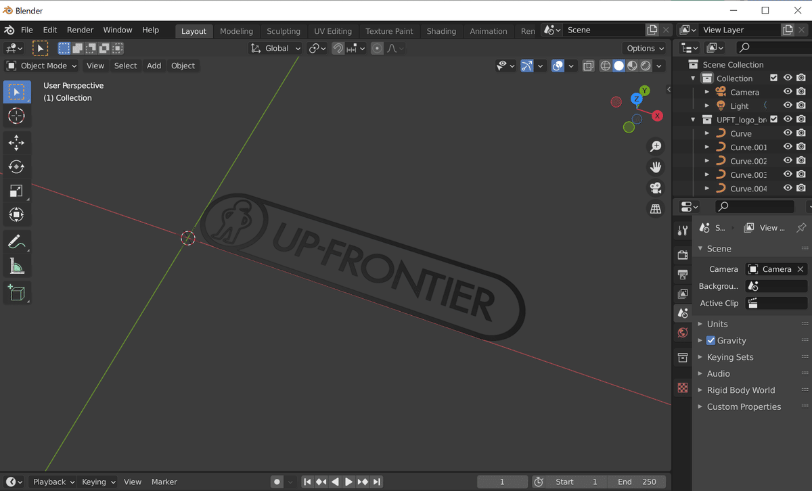
Task: Click the zoom magnifier in viewport
Action: coord(655,147)
